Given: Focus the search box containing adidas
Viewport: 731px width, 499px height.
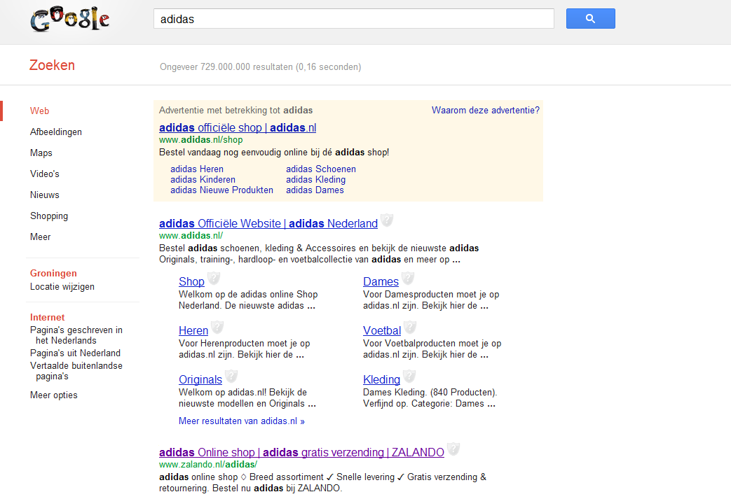Looking at the screenshot, I should (354, 19).
